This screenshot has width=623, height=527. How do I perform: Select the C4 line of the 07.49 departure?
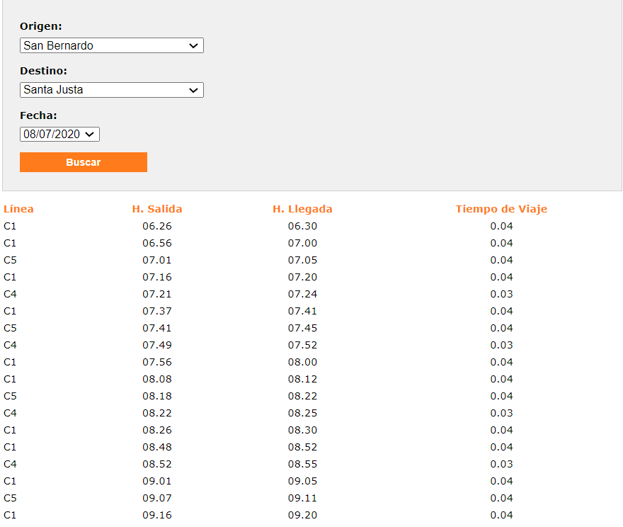click(x=10, y=345)
